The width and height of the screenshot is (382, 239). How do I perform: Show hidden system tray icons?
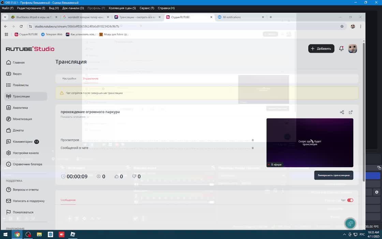tap(344, 235)
